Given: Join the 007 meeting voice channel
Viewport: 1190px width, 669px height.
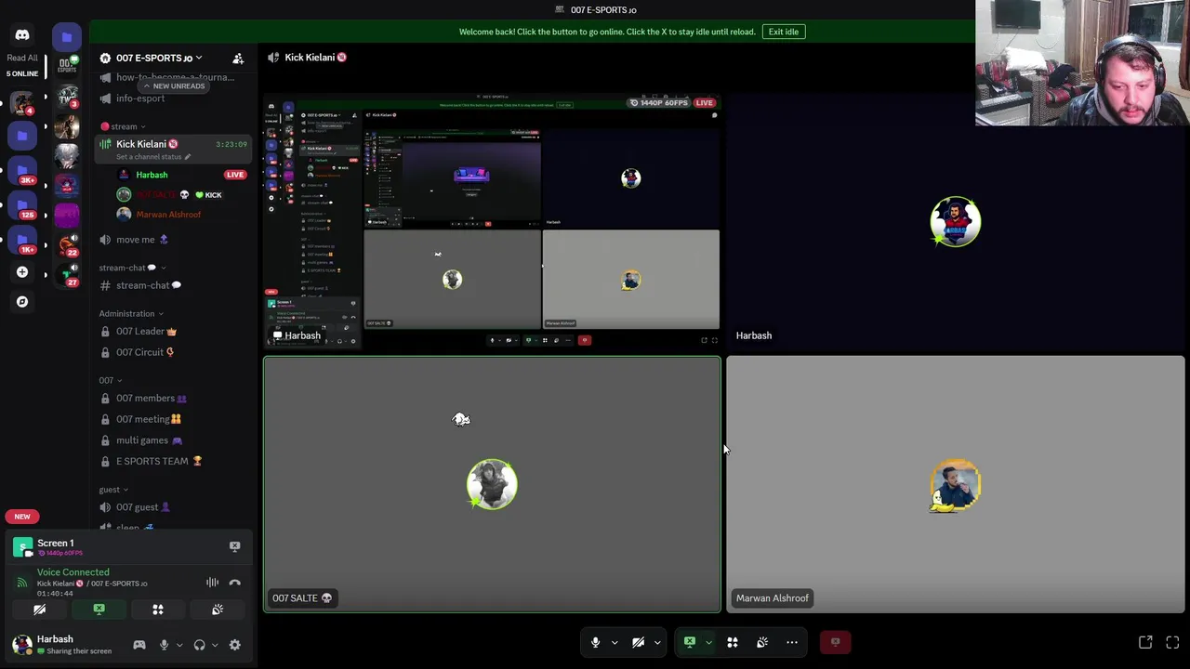Looking at the screenshot, I should click(173, 419).
